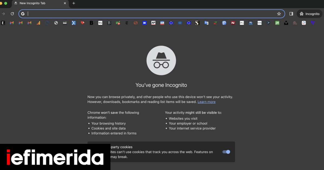
Task: Click the green px bookmark icon
Action: click(277, 23)
